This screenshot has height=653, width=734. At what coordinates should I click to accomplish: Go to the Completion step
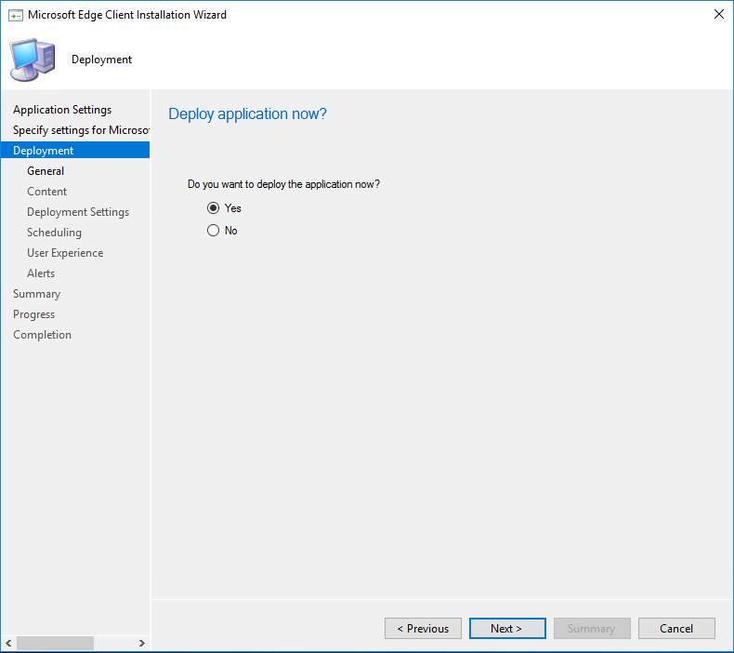click(x=42, y=335)
